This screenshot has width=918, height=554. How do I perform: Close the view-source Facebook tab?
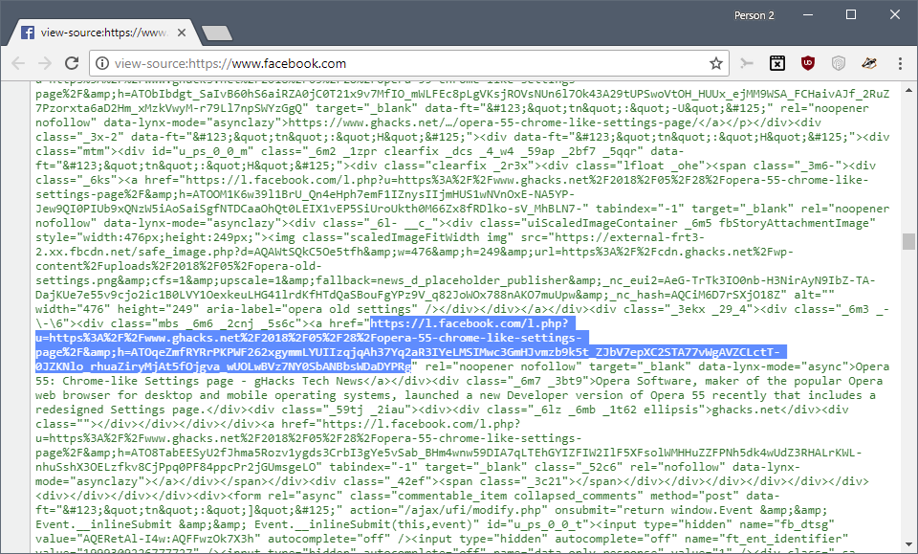coord(182,33)
